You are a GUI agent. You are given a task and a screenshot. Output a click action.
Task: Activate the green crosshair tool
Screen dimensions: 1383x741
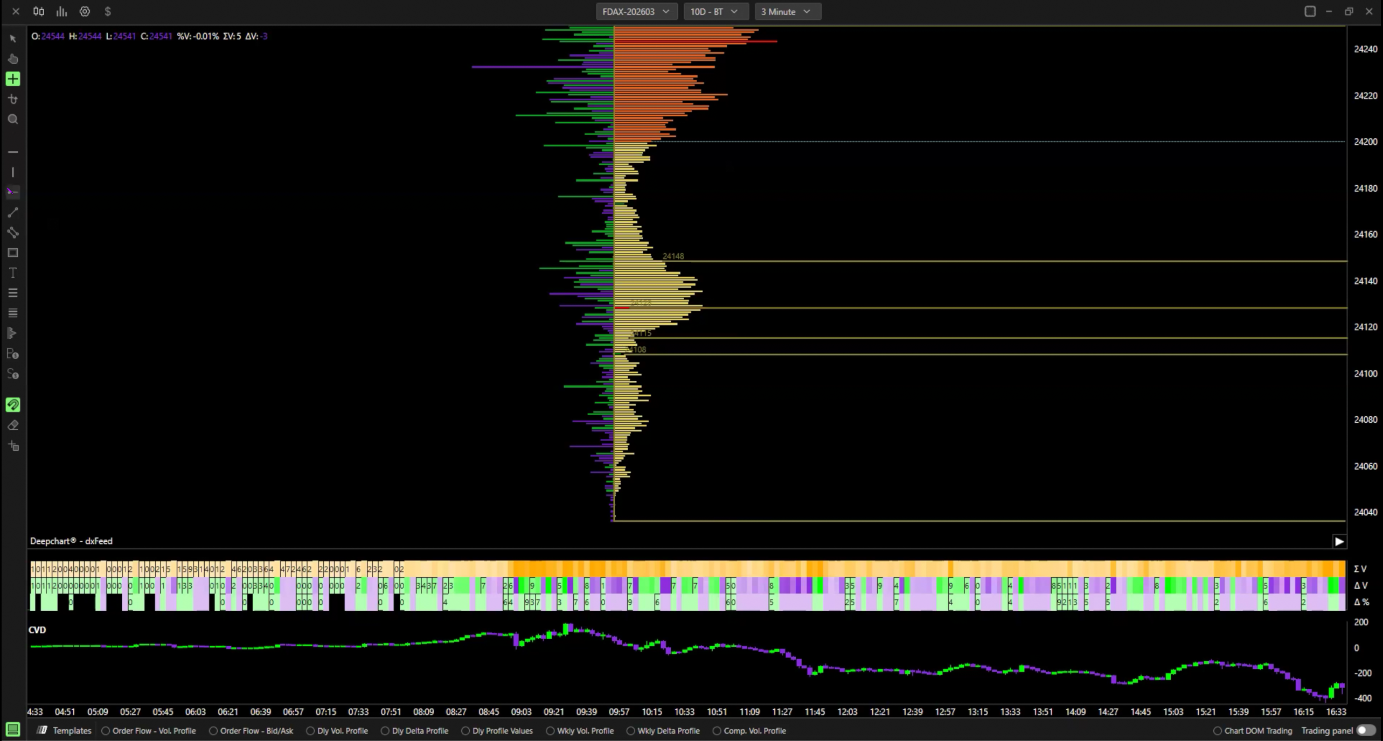[x=13, y=79]
